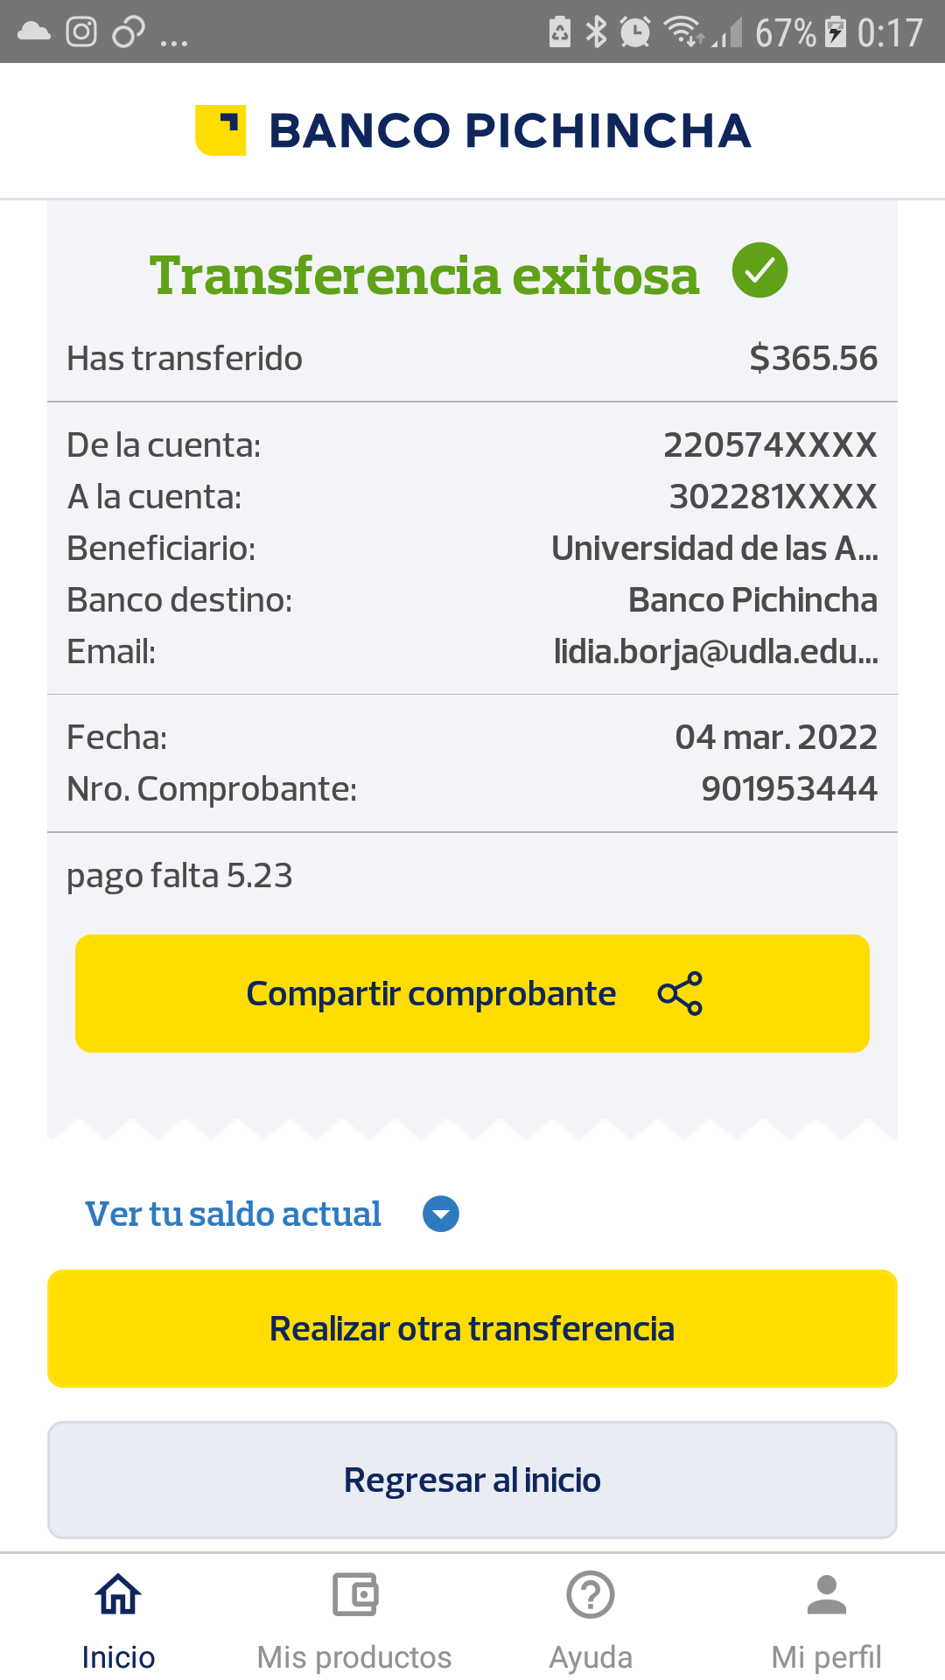This screenshot has width=945, height=1680.
Task: Open the Inicio home icon
Action: click(x=118, y=1594)
